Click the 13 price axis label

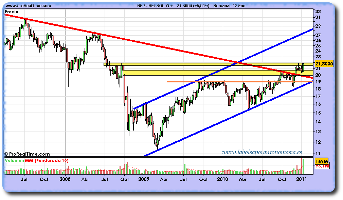[x=318, y=132]
